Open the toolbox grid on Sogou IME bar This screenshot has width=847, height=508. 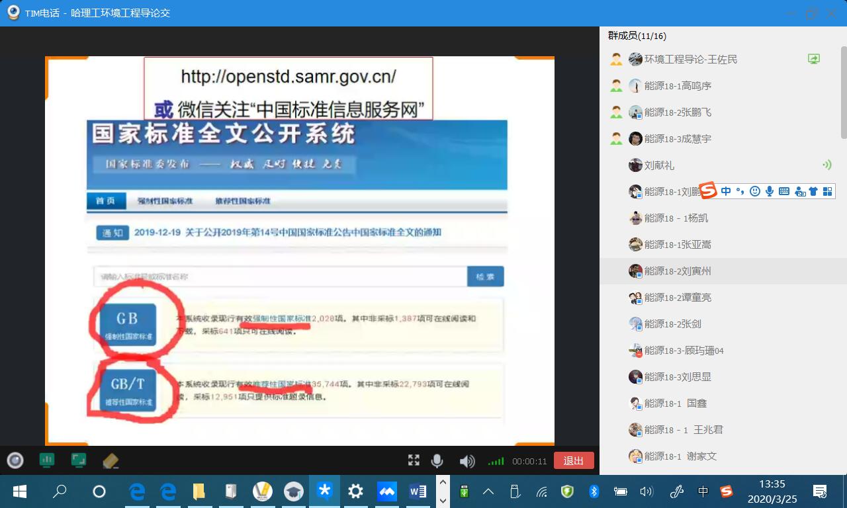pyautogui.click(x=827, y=191)
